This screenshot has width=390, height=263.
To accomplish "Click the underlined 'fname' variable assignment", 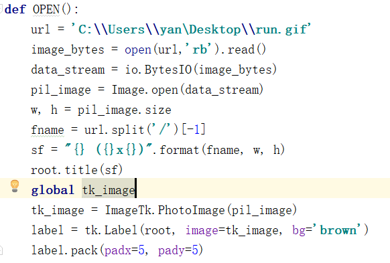I will coord(48,130).
